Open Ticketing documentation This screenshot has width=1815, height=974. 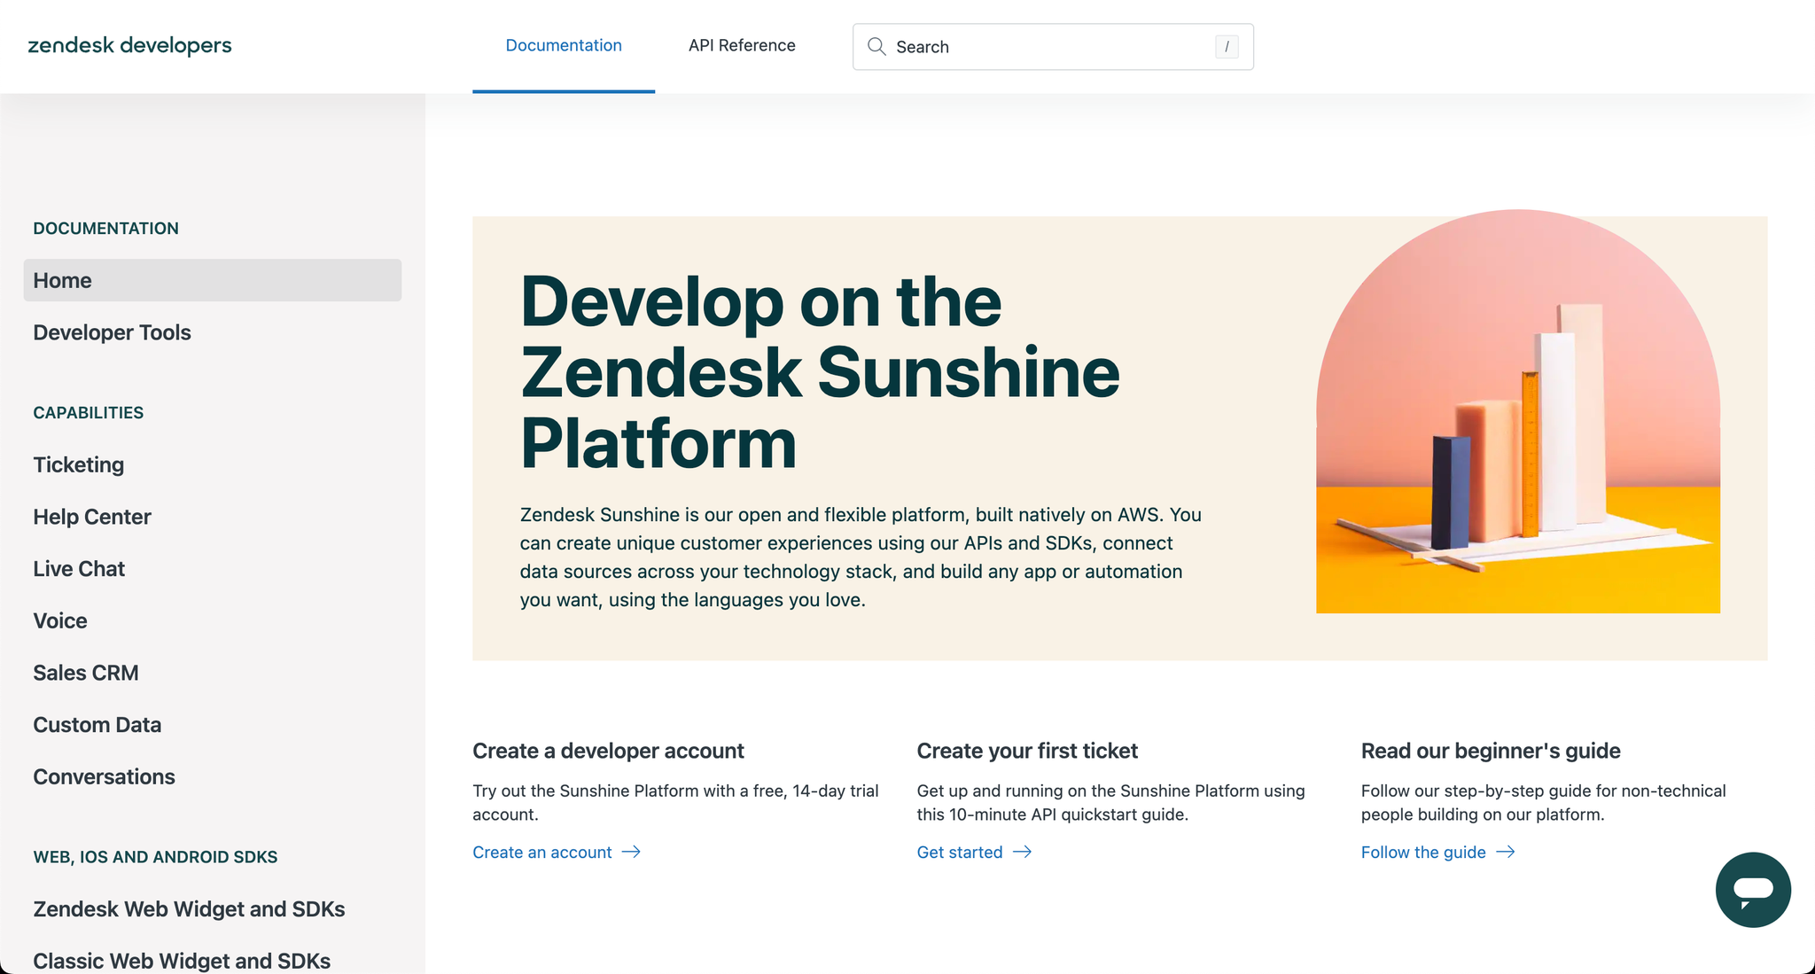point(78,465)
